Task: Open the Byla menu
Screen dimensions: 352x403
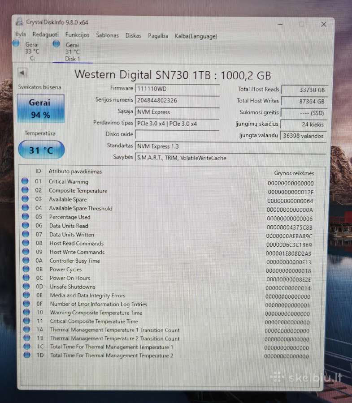Action: (x=20, y=34)
